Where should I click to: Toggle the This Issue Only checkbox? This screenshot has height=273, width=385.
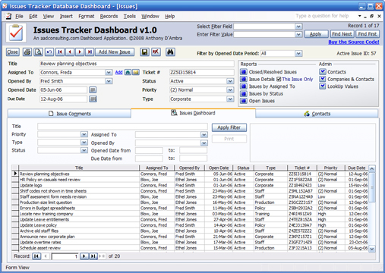279,79
